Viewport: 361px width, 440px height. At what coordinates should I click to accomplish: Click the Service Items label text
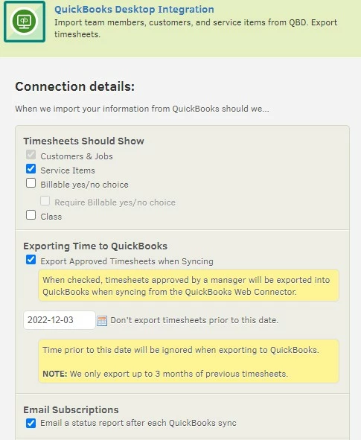click(68, 170)
